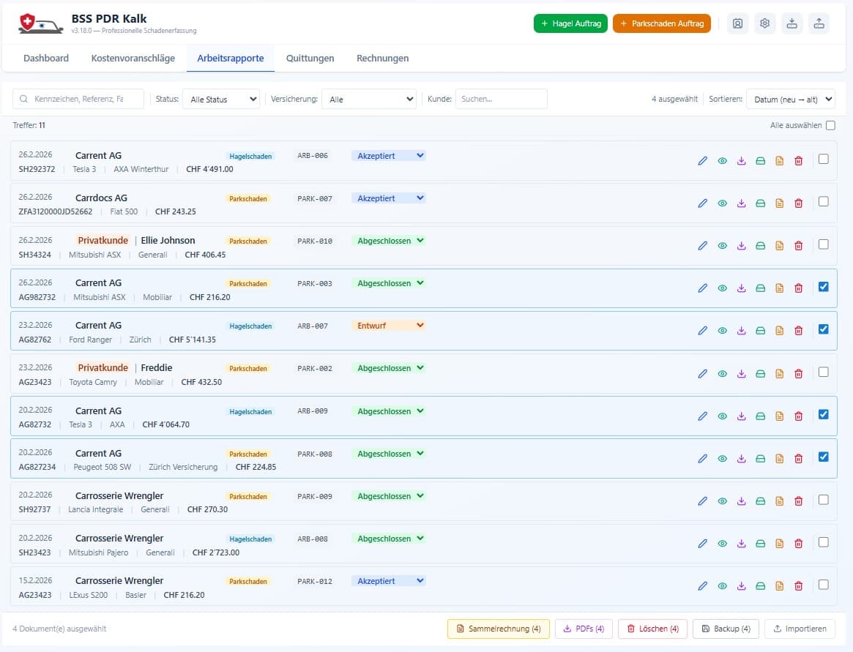Screen dimensions: 853x652
Task: Click the green 'Hagel Auftrag' button
Action: click(x=570, y=23)
